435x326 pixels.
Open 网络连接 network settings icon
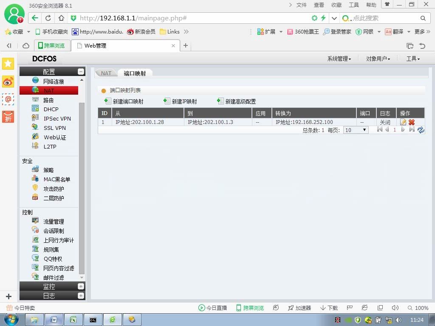pyautogui.click(x=36, y=80)
